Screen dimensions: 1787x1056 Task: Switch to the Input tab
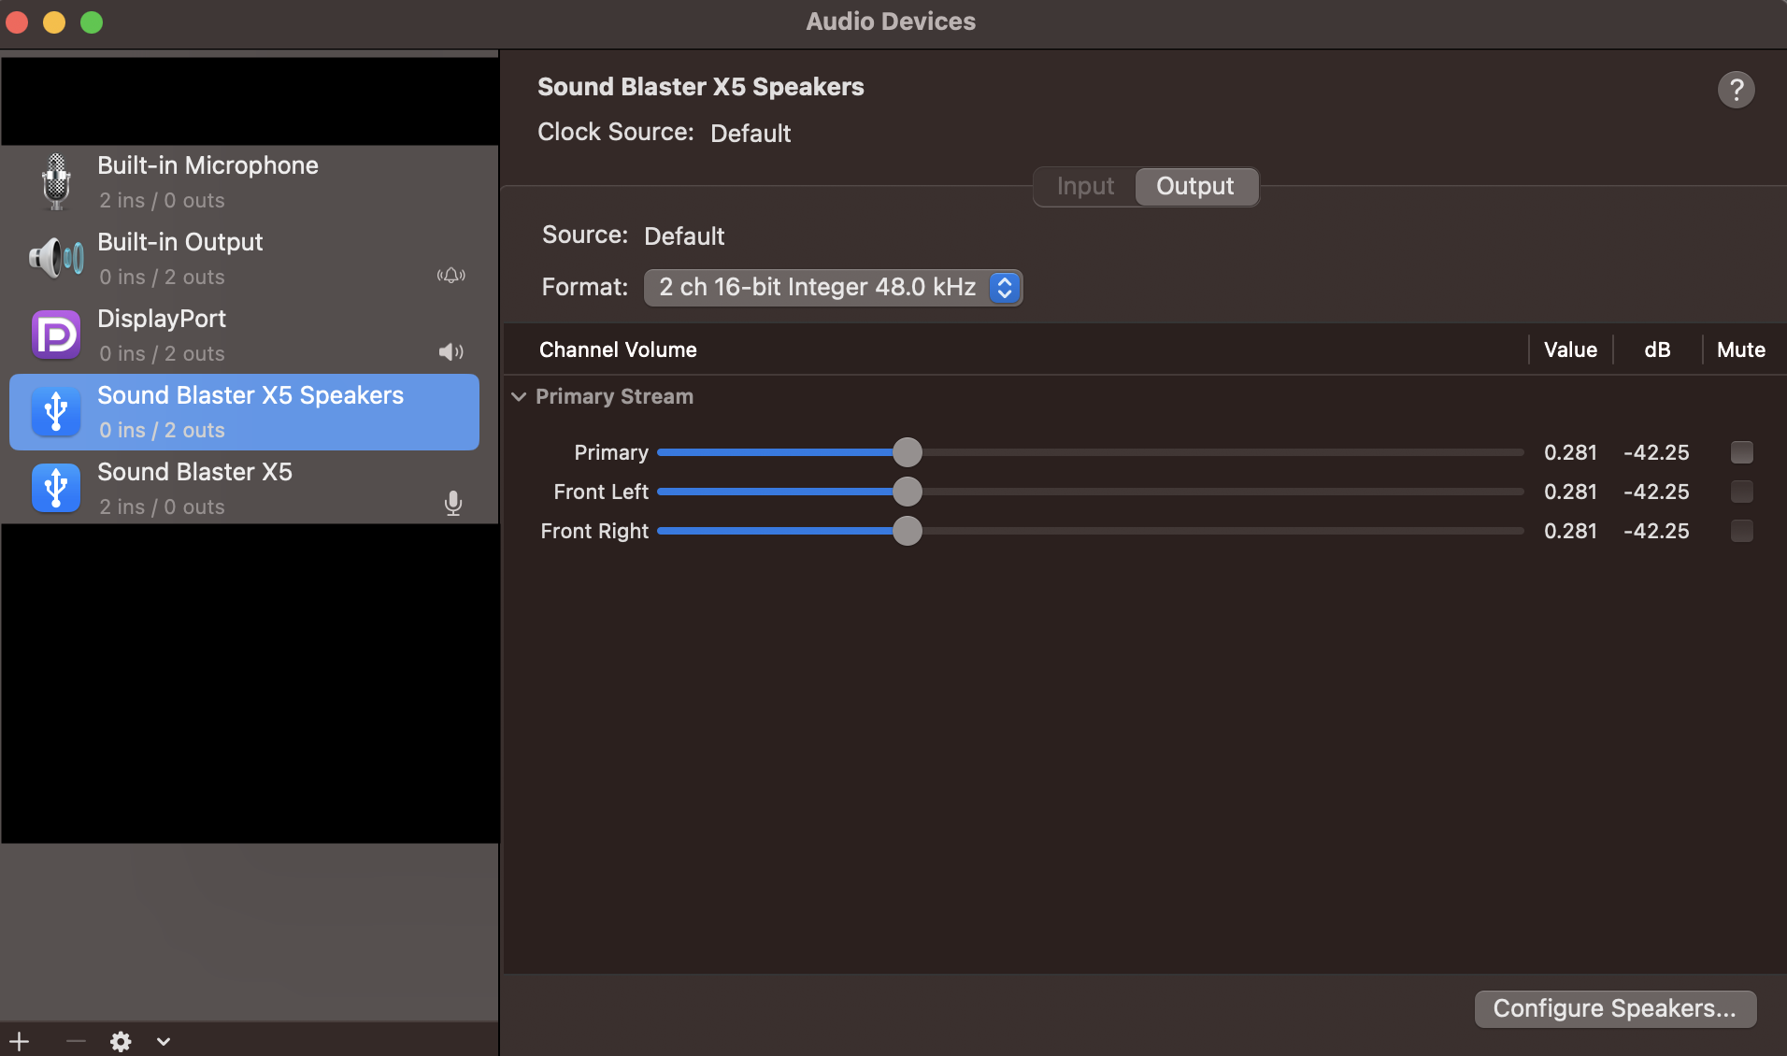1085,186
